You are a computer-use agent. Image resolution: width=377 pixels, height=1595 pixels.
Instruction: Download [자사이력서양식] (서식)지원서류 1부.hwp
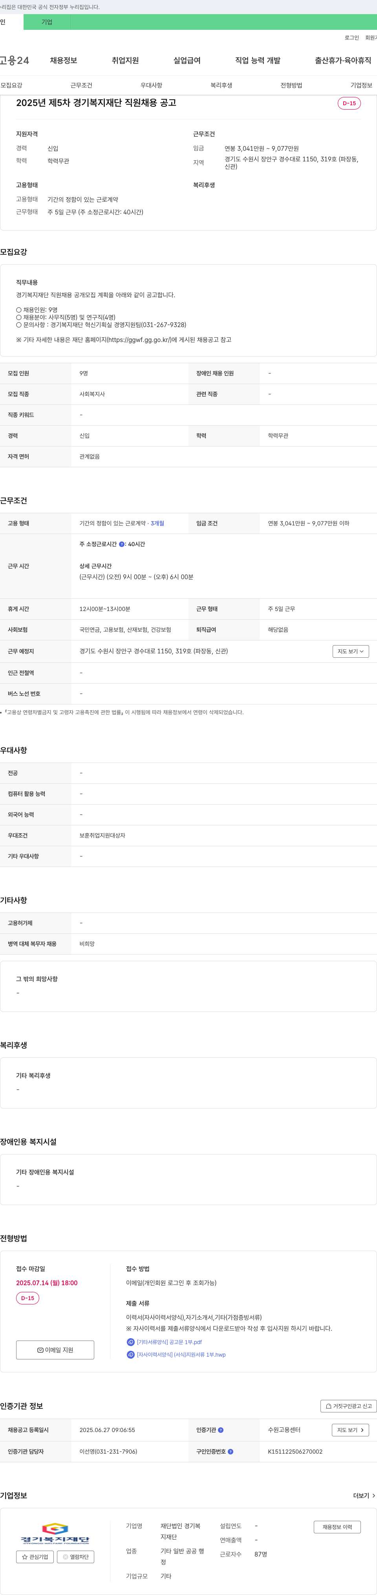point(181,1355)
